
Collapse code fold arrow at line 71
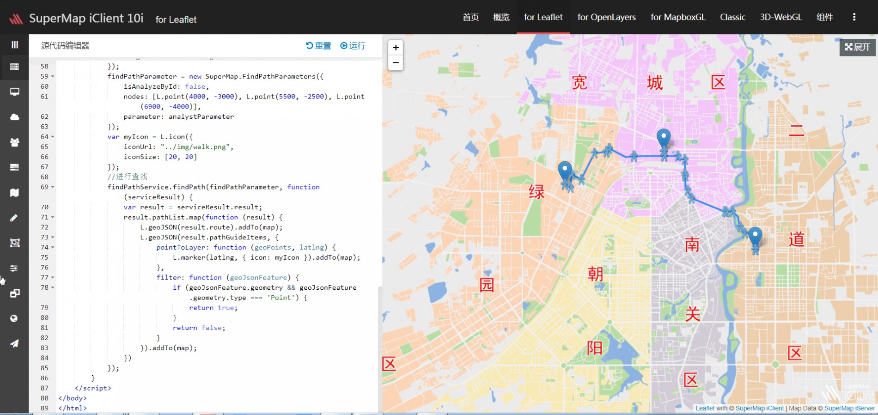click(53, 217)
